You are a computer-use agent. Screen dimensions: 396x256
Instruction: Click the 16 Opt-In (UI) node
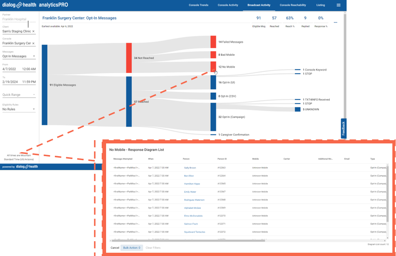tap(213, 82)
